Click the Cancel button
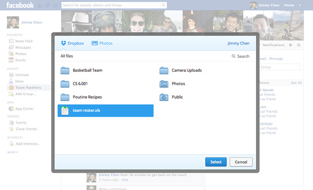 pos(241,162)
